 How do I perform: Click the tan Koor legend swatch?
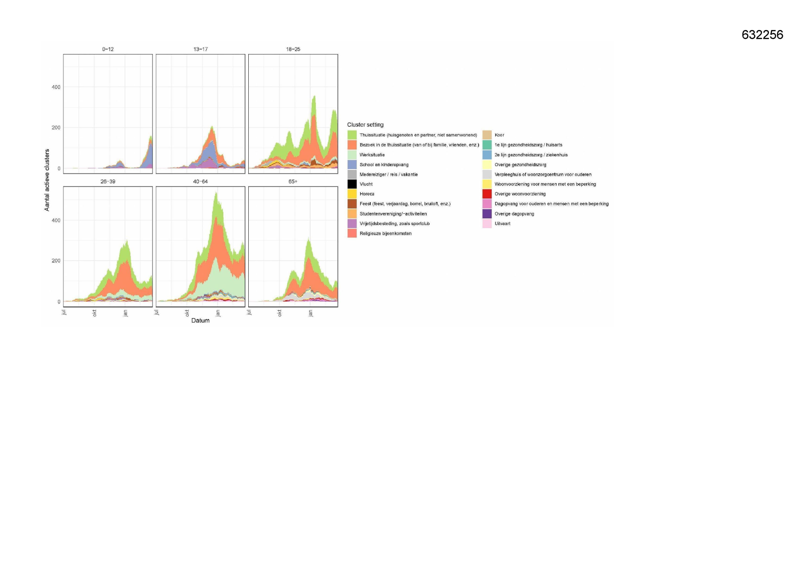click(x=487, y=135)
